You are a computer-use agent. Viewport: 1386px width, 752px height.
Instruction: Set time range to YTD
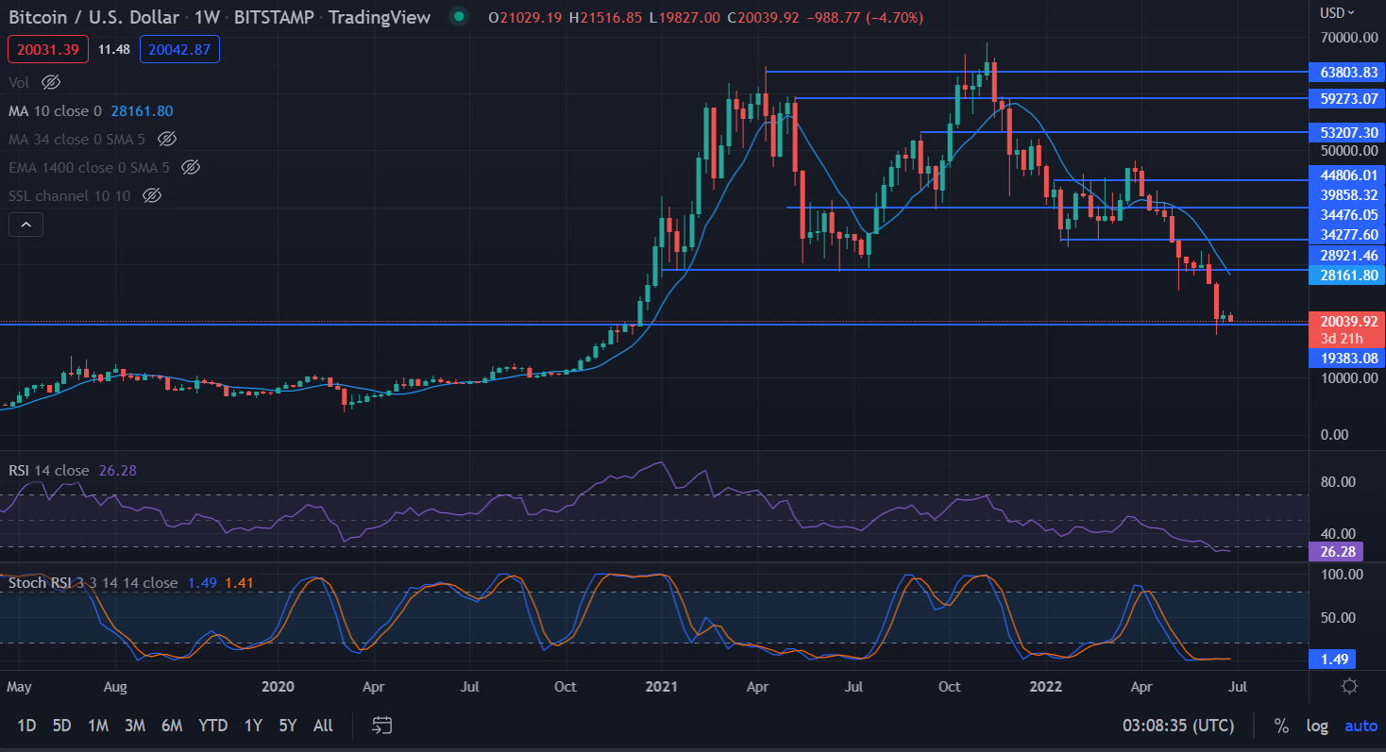(213, 726)
